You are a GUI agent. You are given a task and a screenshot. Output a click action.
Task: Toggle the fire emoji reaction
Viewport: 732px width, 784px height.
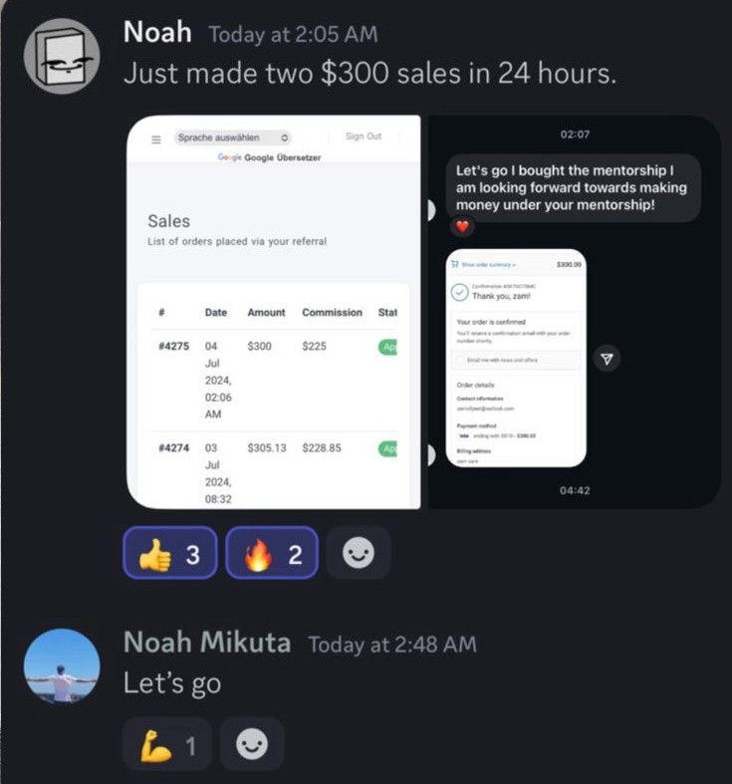click(272, 553)
